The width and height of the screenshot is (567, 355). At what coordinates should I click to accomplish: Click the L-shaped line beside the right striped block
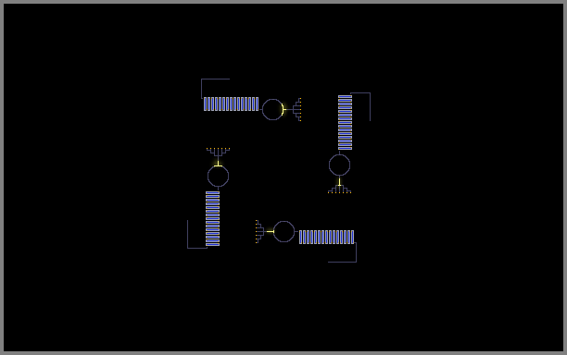coord(360,106)
